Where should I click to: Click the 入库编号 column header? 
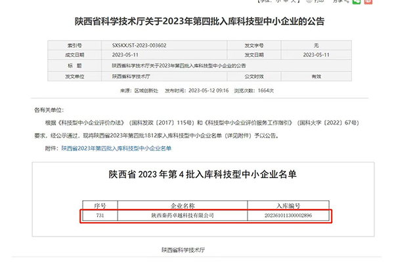pos(288,206)
